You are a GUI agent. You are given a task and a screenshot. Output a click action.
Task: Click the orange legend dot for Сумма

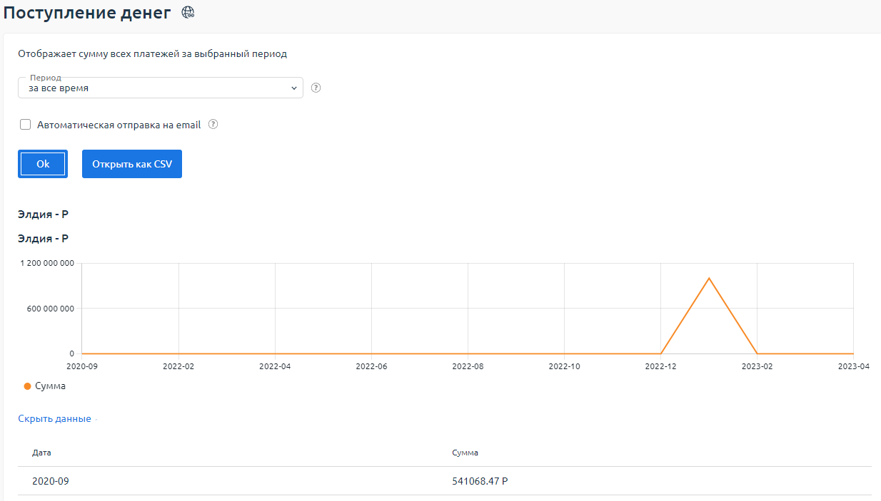(27, 386)
